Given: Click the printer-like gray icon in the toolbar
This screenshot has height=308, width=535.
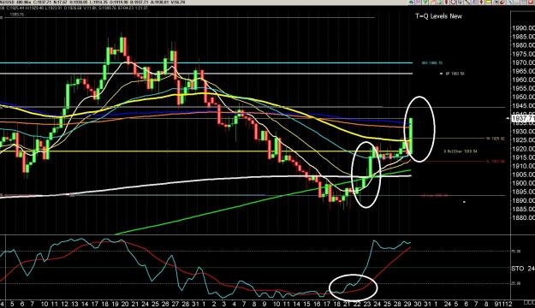Looking at the screenshot, I should click(460, 2).
